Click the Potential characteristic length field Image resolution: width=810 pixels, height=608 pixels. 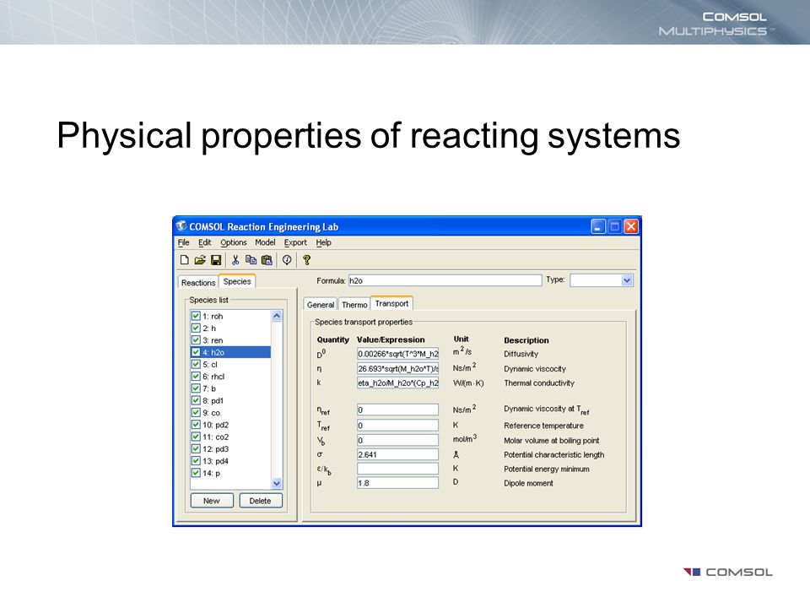(397, 454)
